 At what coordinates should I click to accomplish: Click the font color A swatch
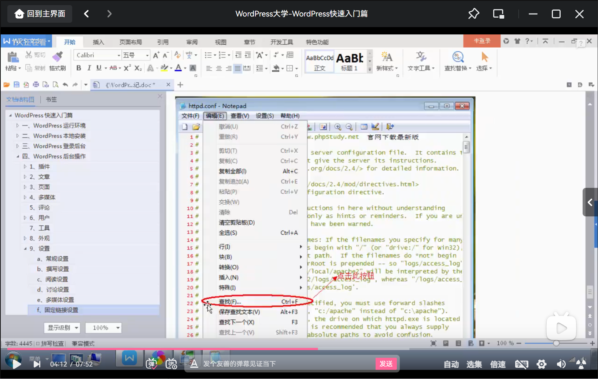(178, 68)
